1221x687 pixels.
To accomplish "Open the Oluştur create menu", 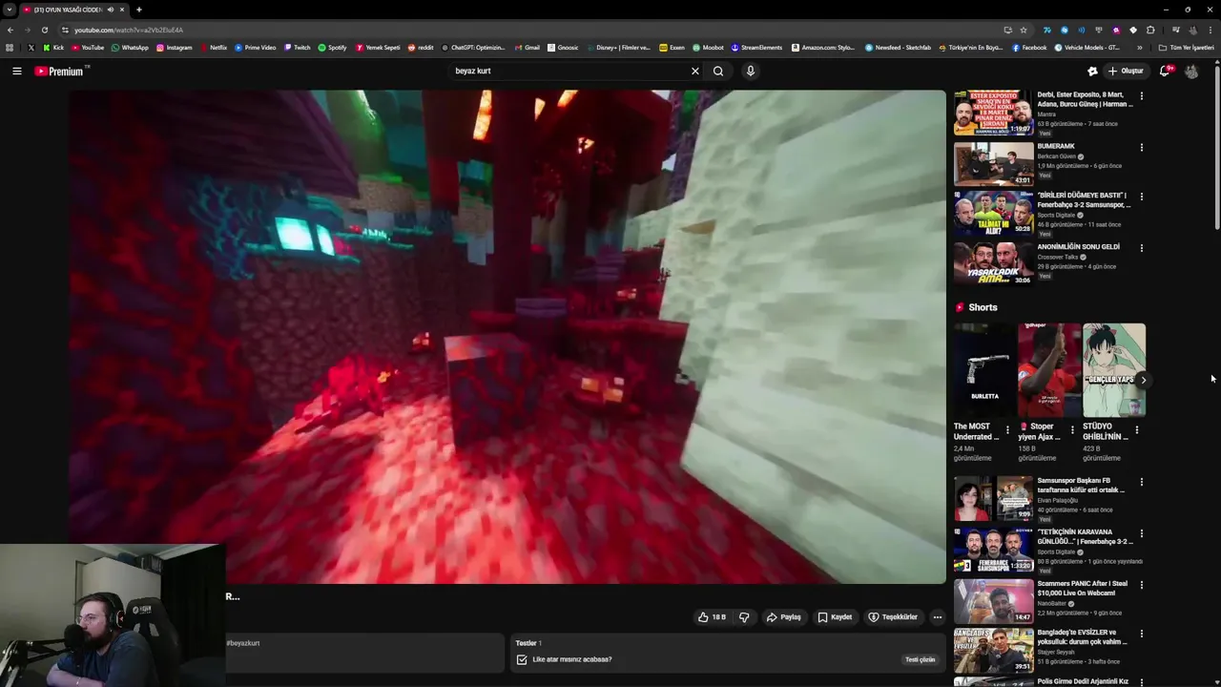I will pyautogui.click(x=1125, y=71).
